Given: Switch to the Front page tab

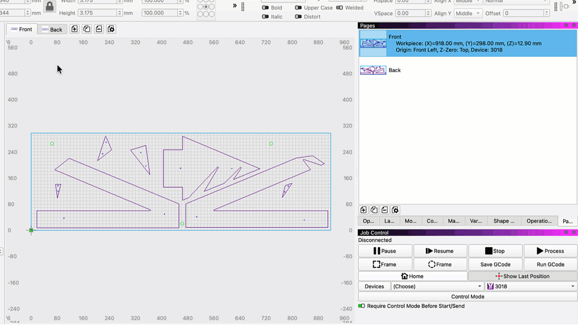Looking at the screenshot, I should coord(21,29).
